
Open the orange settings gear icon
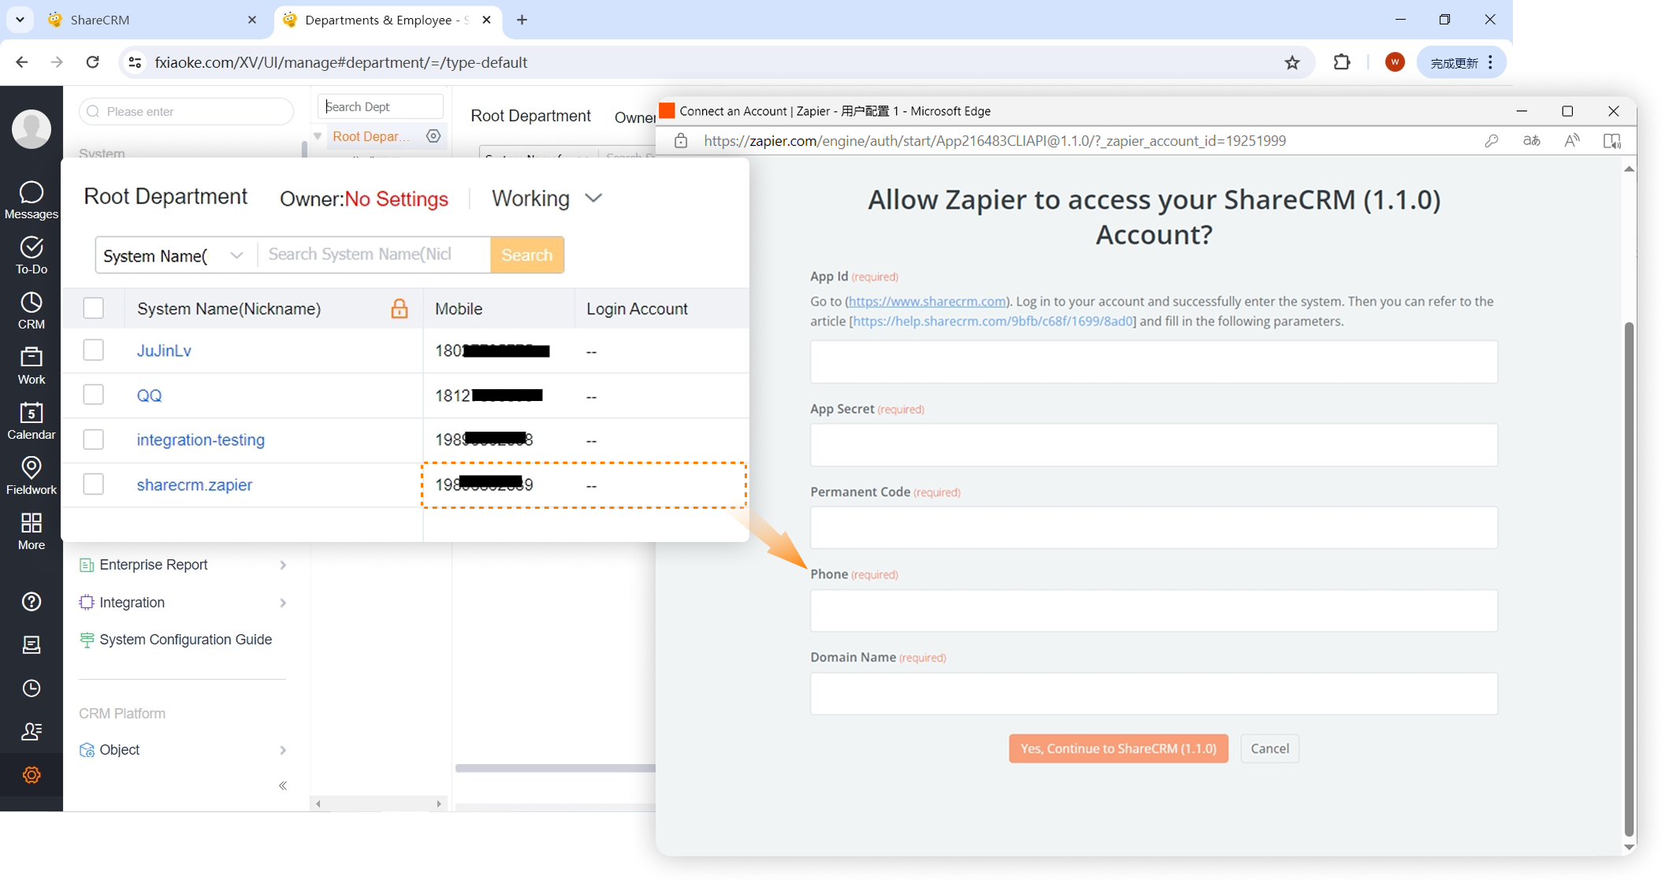click(x=32, y=775)
